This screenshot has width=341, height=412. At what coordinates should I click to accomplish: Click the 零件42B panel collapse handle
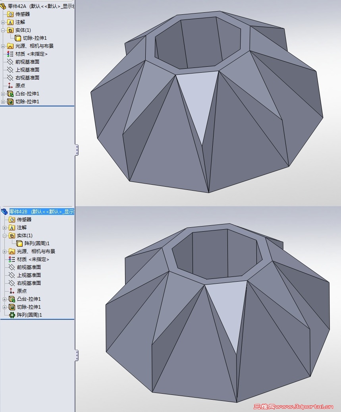tap(77, 356)
